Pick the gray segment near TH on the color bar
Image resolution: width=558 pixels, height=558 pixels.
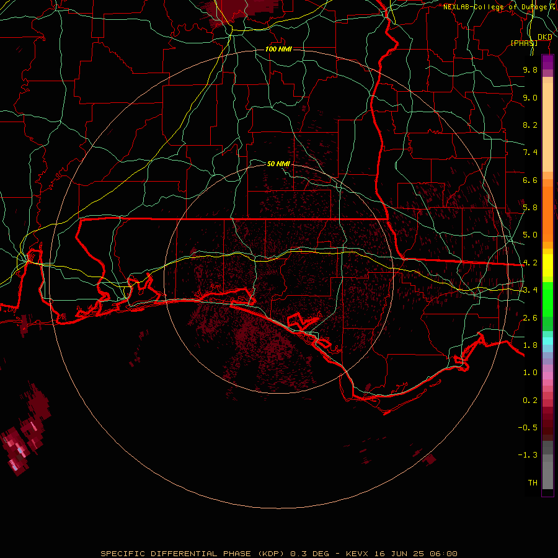tap(547, 476)
